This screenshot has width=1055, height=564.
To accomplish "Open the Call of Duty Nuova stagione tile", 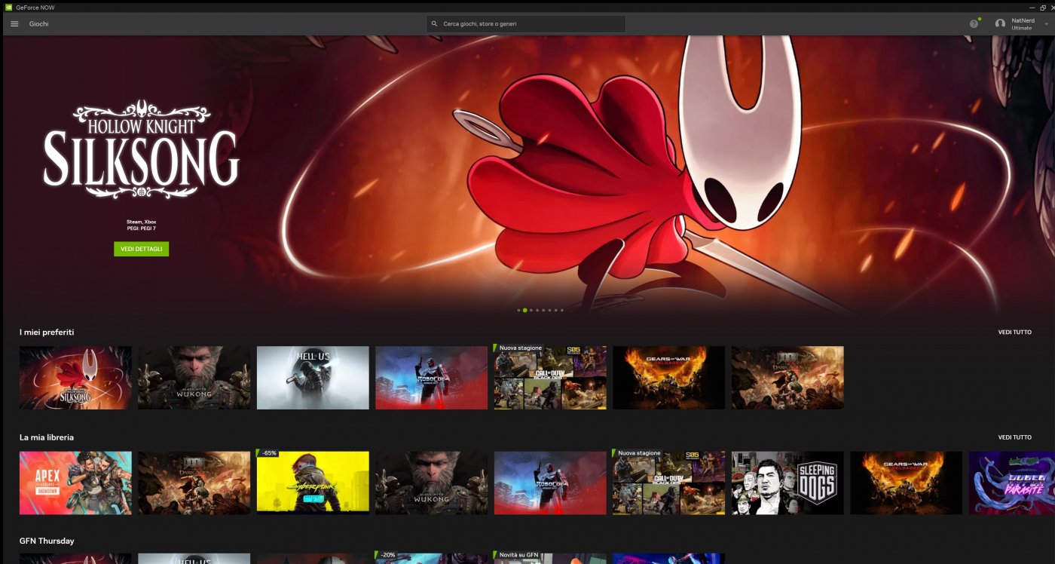I will pyautogui.click(x=549, y=378).
